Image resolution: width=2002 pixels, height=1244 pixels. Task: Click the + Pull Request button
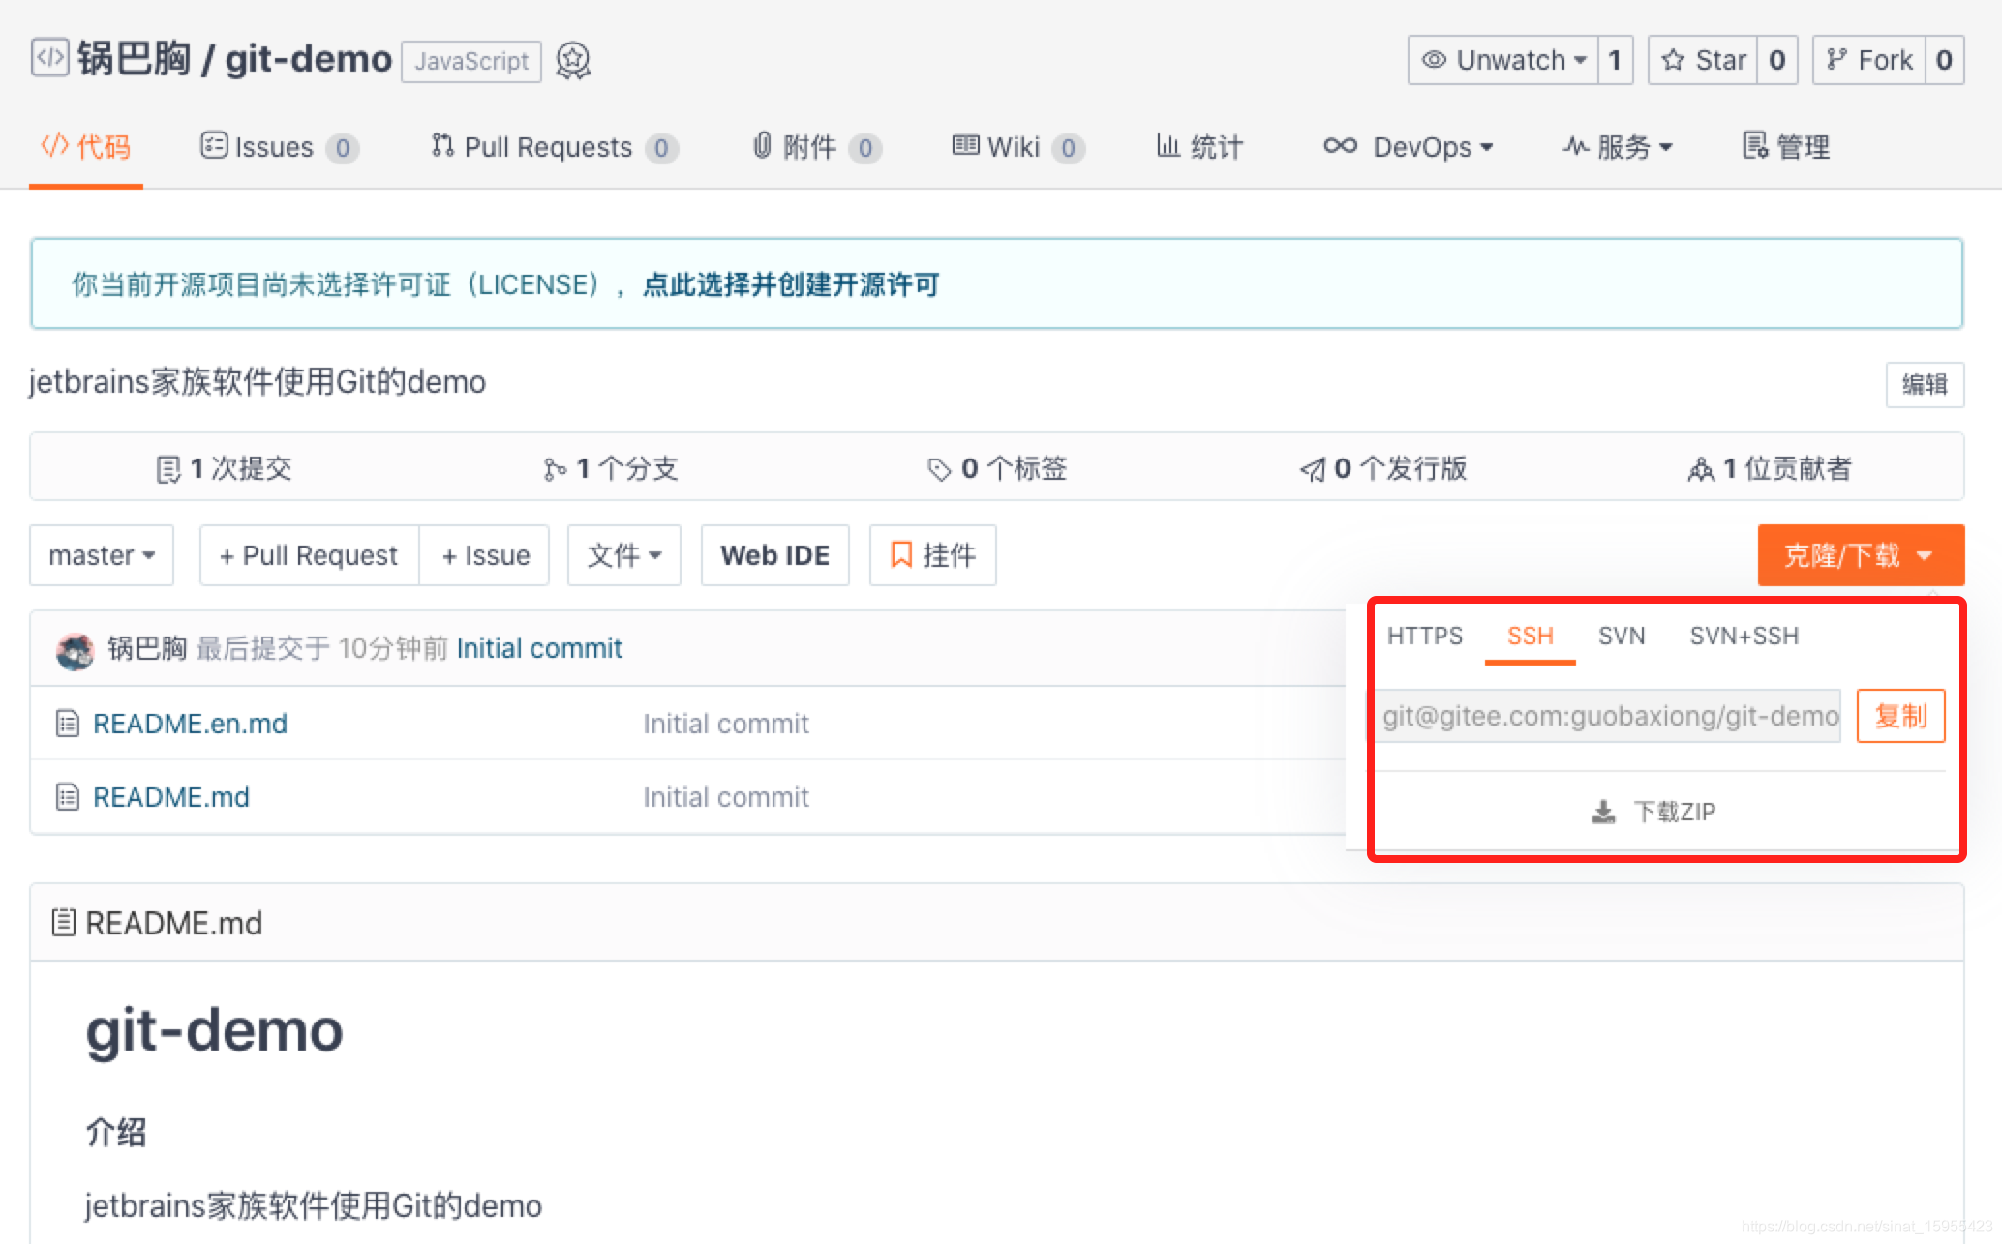click(x=309, y=555)
